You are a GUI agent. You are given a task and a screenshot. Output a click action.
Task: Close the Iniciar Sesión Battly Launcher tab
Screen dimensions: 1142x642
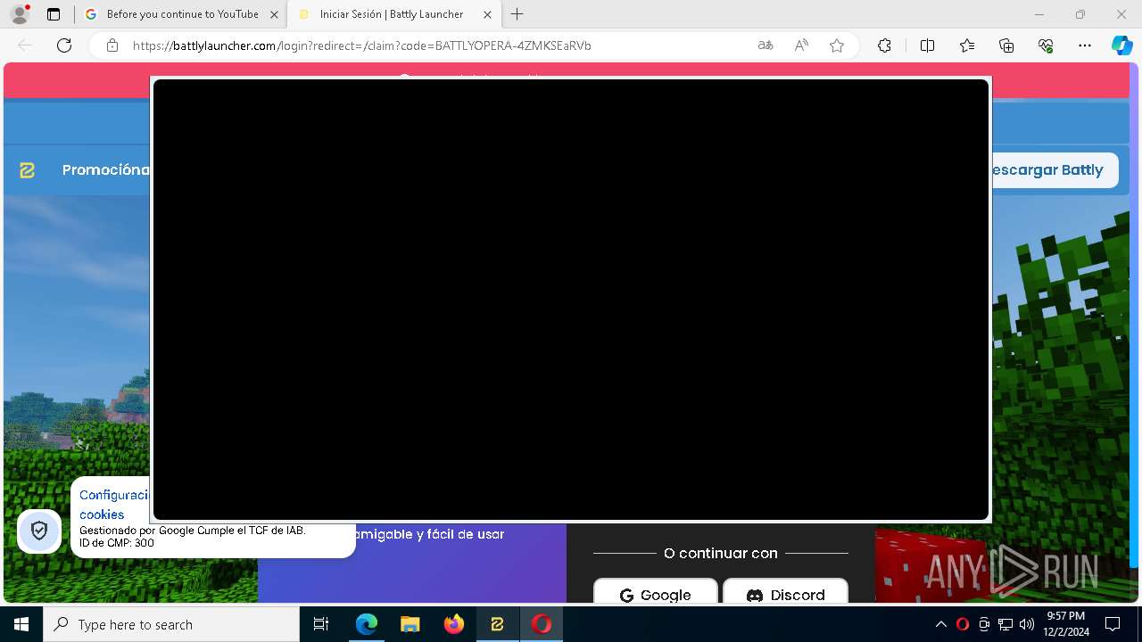tap(487, 14)
